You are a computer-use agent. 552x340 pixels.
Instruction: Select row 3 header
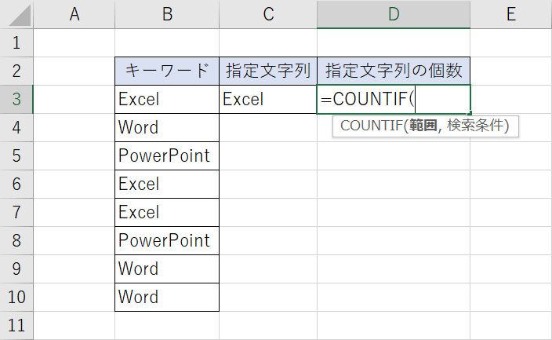coord(16,99)
